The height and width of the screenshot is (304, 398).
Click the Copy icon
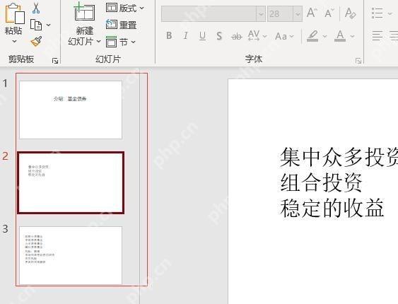[36, 25]
